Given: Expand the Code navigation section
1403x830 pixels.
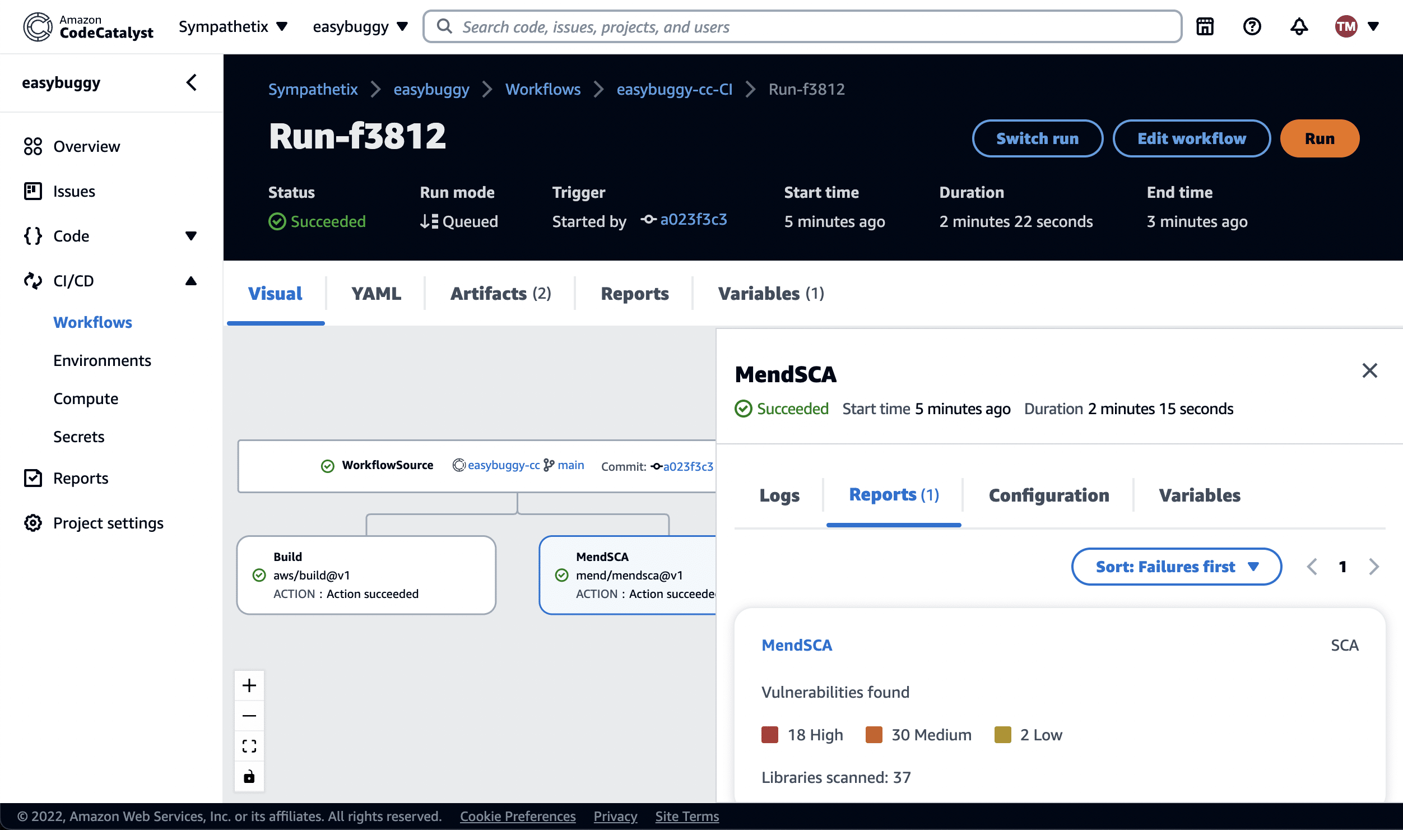Looking at the screenshot, I should tap(191, 236).
